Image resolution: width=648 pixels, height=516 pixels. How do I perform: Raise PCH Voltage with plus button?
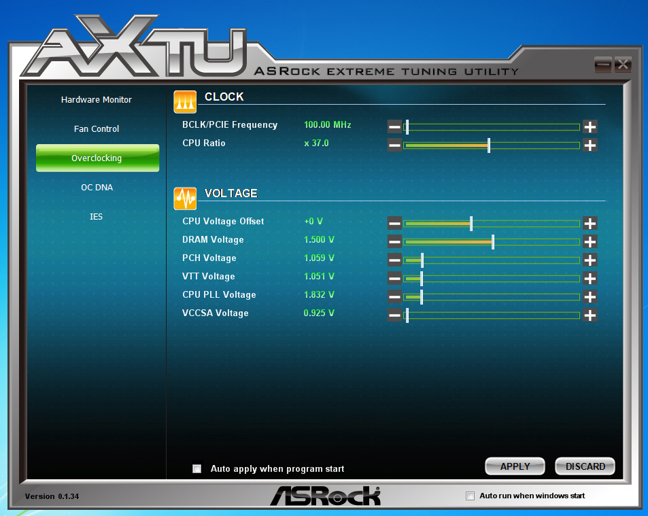[590, 260]
